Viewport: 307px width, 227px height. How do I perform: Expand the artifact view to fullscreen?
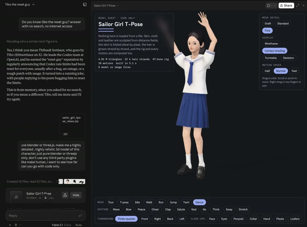298,5
